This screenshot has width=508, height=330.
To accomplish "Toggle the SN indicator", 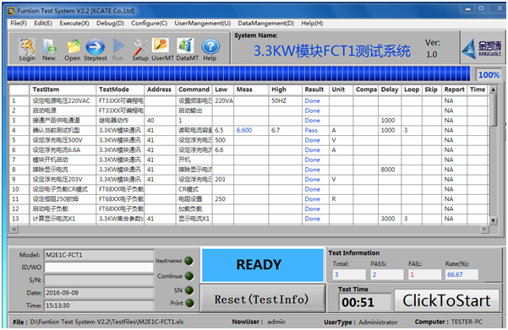I will (189, 290).
